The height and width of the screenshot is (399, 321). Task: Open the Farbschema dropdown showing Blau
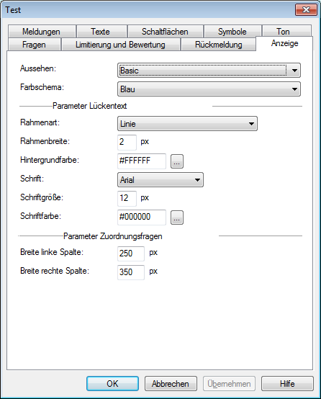[x=209, y=89]
